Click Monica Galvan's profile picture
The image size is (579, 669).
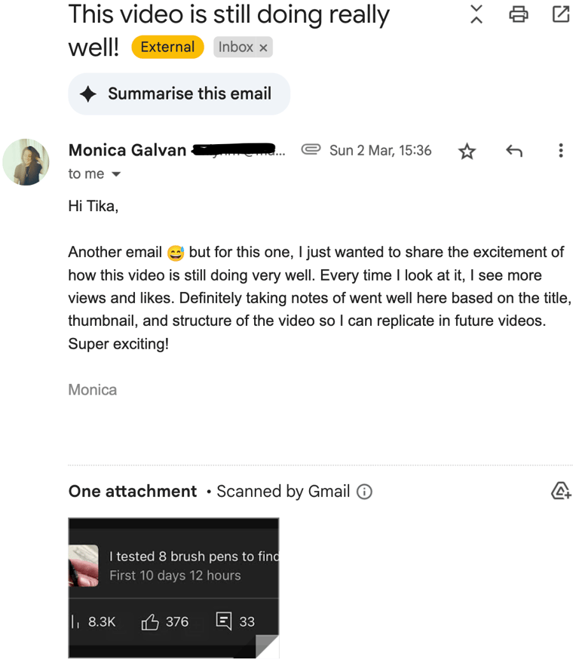point(26,161)
